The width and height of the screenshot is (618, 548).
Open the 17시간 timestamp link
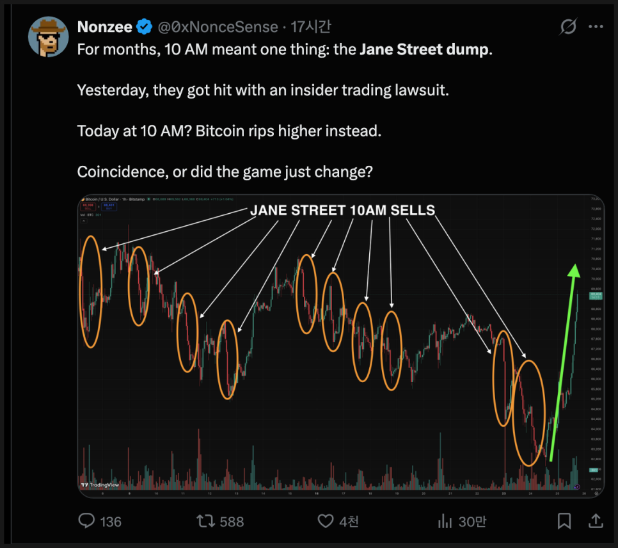coord(310,27)
